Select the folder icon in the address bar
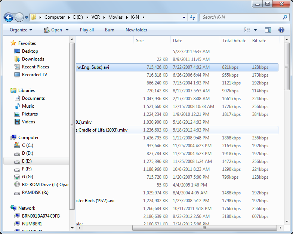The image size is (293, 234). [x=34, y=17]
